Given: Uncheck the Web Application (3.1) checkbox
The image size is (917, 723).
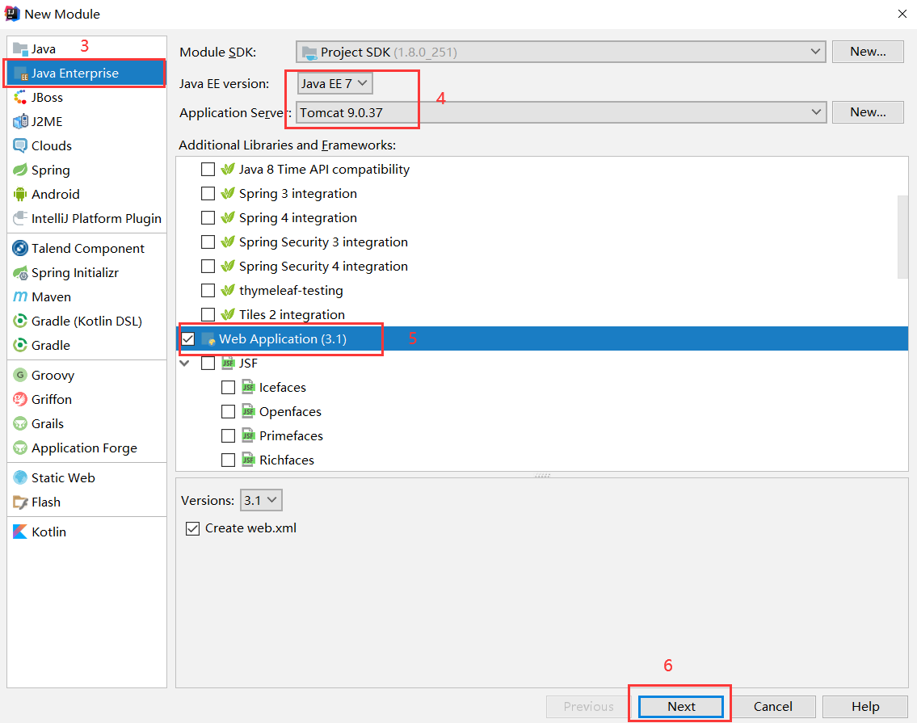Looking at the screenshot, I should coord(188,338).
